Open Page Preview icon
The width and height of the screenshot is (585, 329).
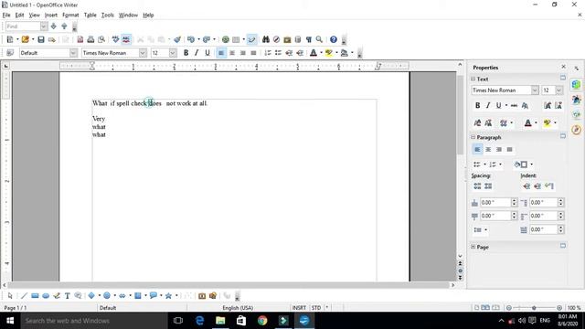pos(101,39)
